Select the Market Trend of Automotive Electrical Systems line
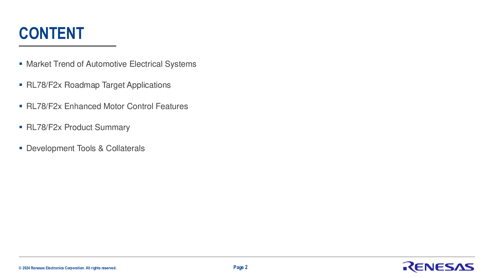The image size is (494, 278). tap(111, 64)
